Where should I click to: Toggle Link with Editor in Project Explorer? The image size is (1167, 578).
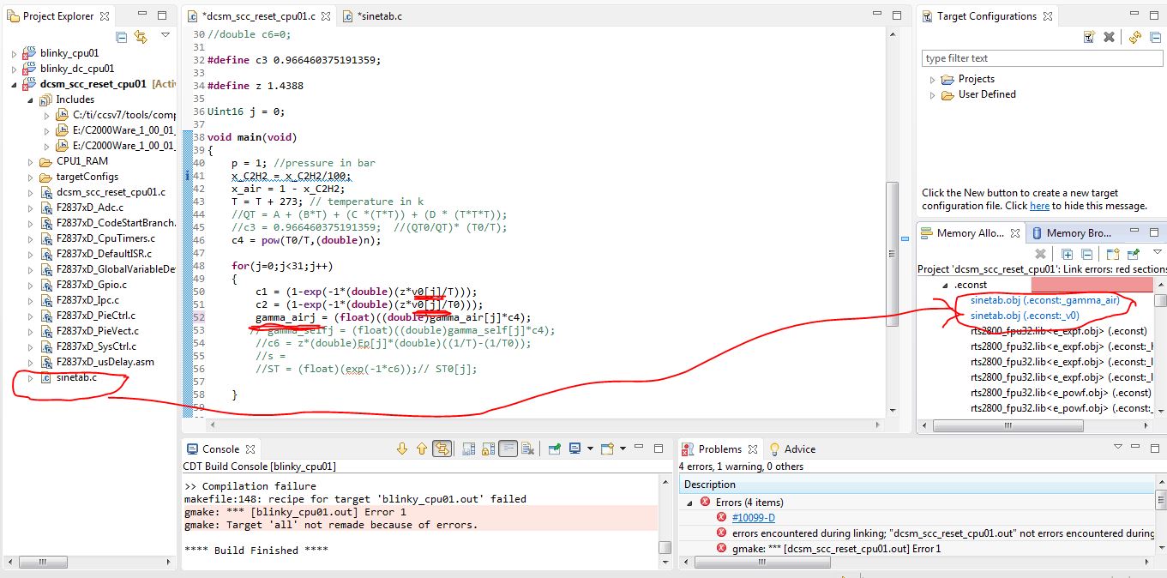click(x=141, y=37)
